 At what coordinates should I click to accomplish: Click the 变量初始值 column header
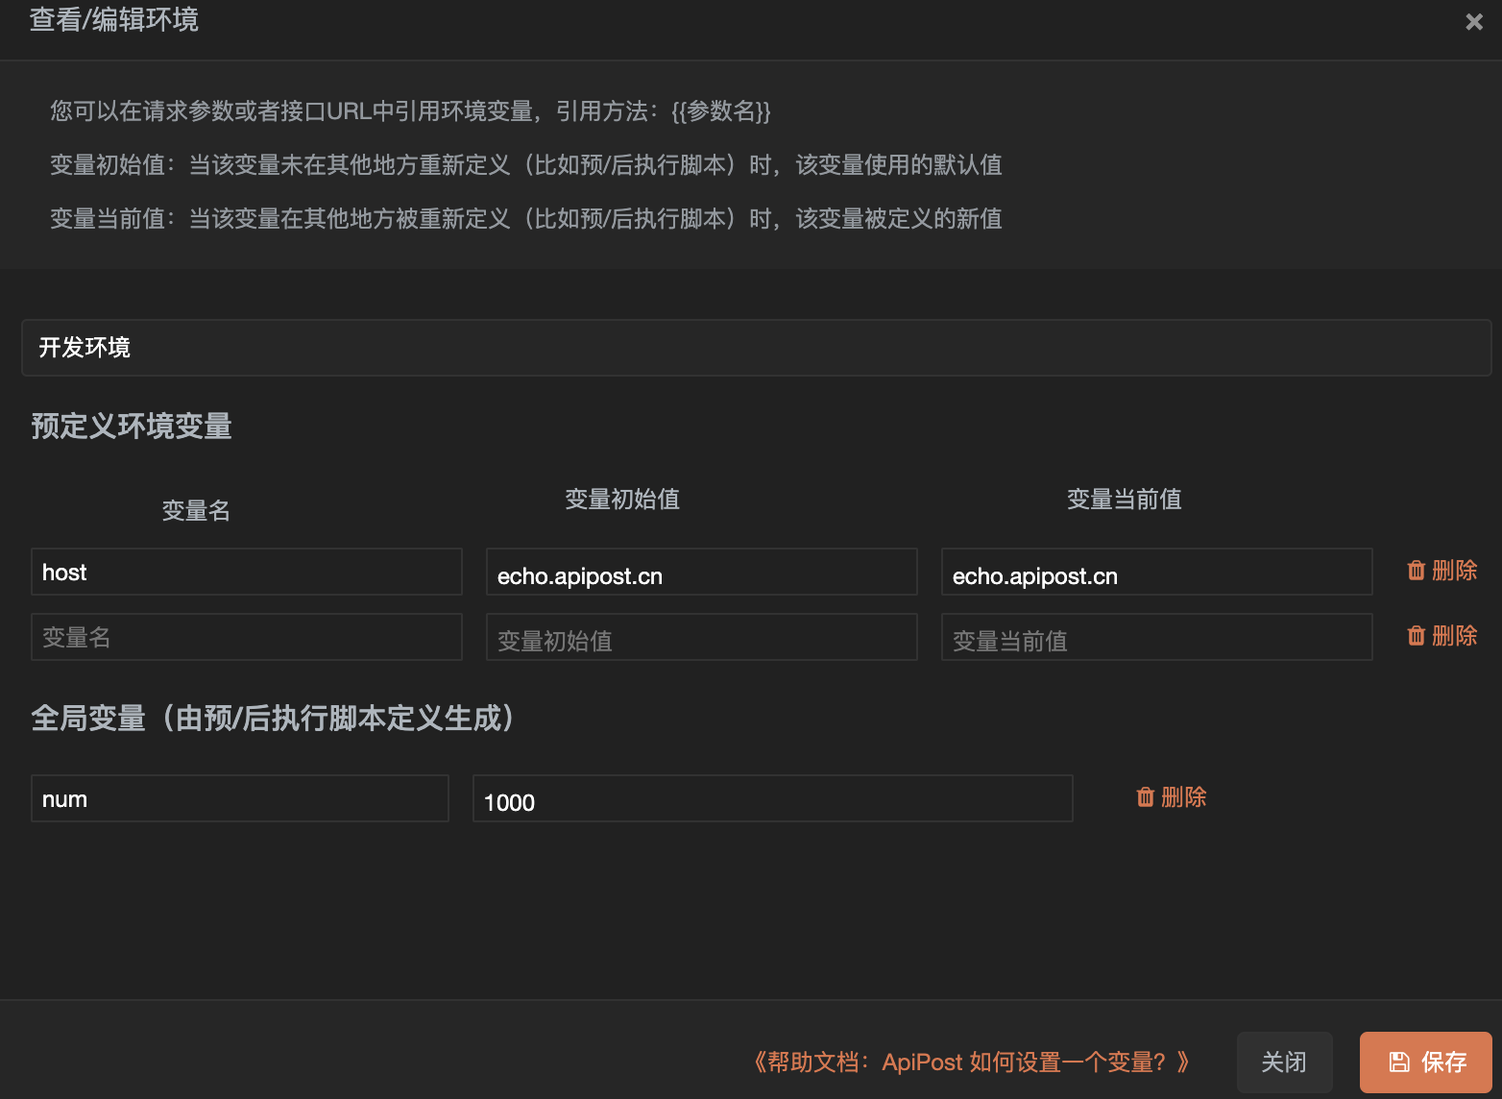point(622,499)
